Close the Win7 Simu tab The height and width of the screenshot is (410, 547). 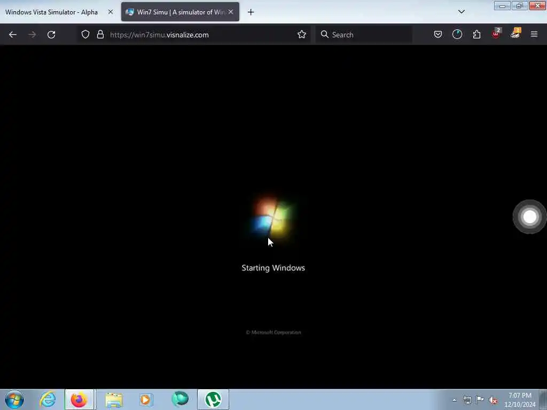(231, 12)
